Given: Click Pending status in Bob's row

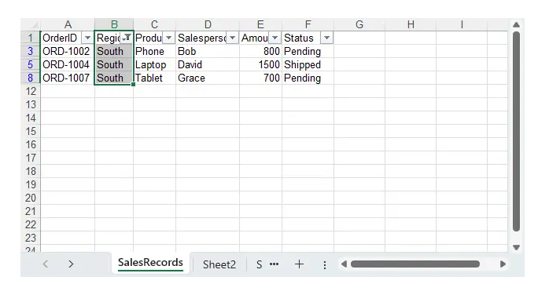Looking at the screenshot, I should tap(308, 51).
